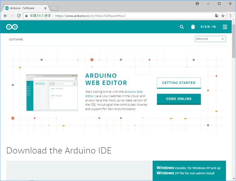This screenshot has height=181, width=236.
Task: Click the scrollbar up arrow
Action: click(x=233, y=23)
